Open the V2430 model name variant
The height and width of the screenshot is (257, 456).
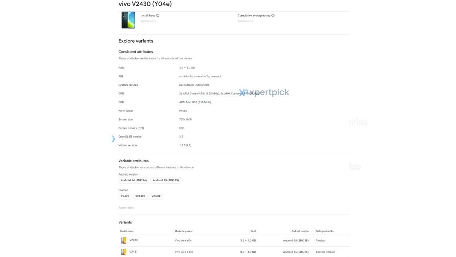click(x=133, y=240)
